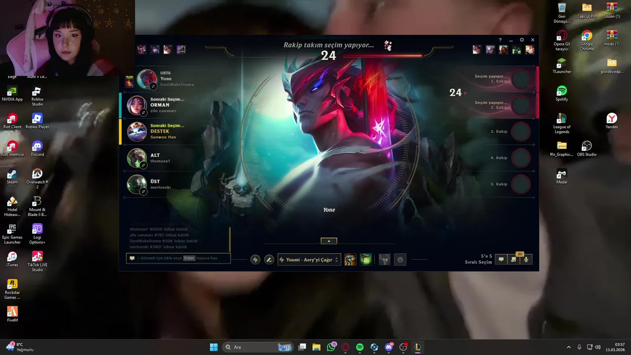Click the Yone champion name label
631x355 pixels.
329,210
